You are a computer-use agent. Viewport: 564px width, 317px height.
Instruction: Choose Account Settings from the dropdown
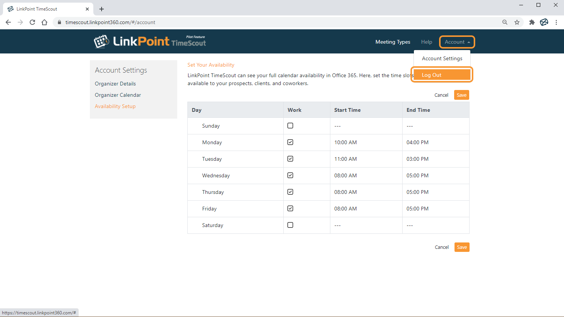pyautogui.click(x=442, y=58)
